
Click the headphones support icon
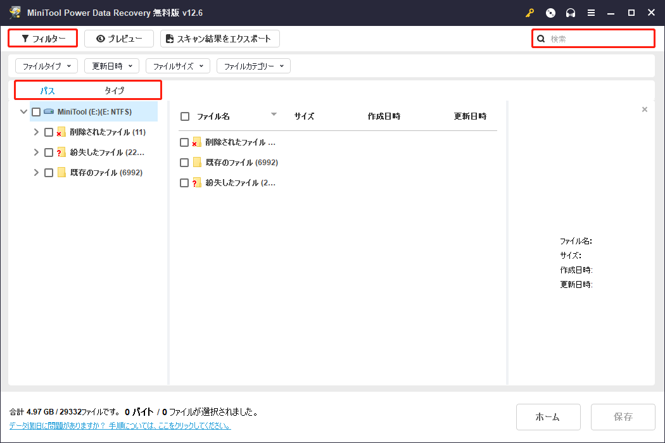(571, 13)
